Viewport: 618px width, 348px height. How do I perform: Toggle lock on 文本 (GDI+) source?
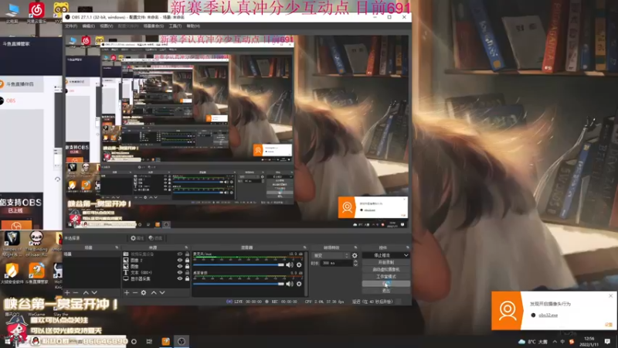(x=187, y=272)
